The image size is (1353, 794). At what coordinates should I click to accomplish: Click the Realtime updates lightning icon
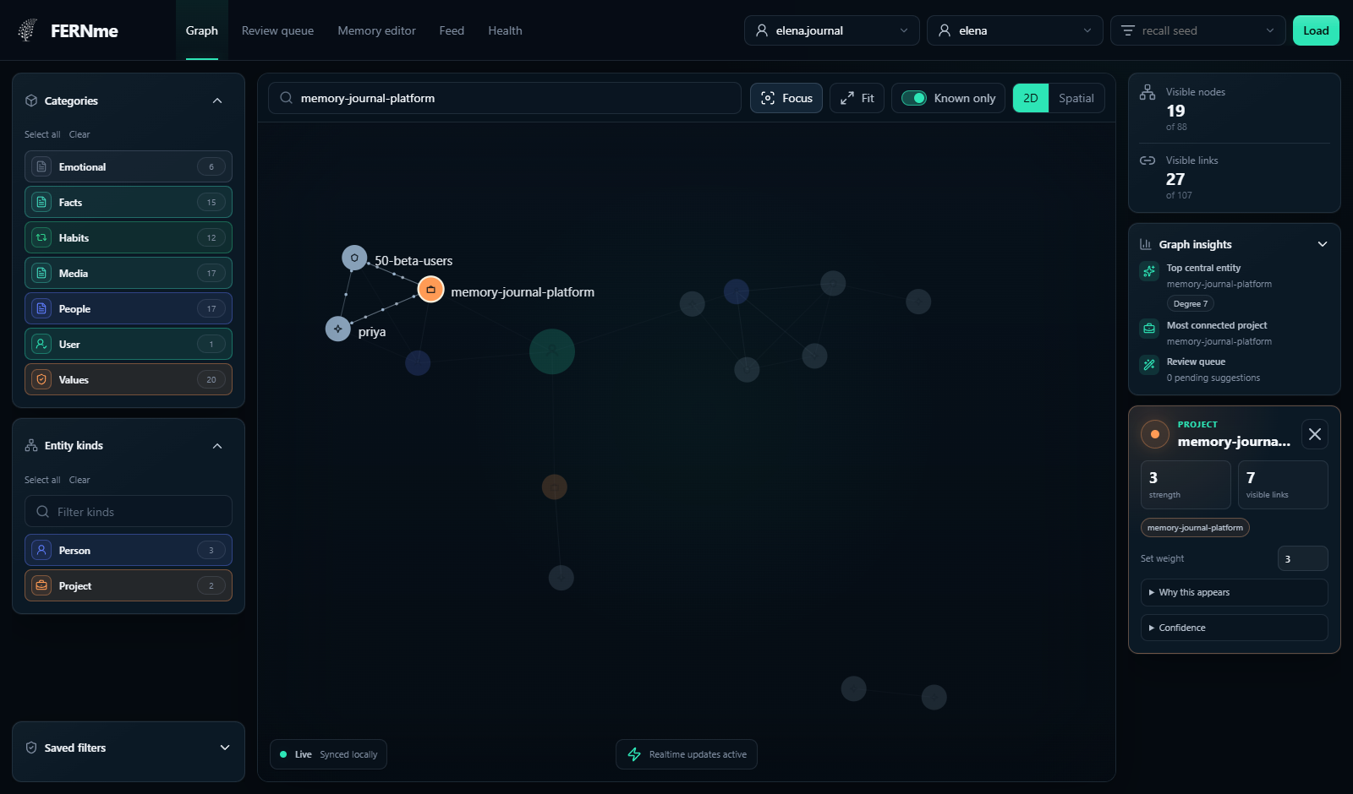pos(634,754)
